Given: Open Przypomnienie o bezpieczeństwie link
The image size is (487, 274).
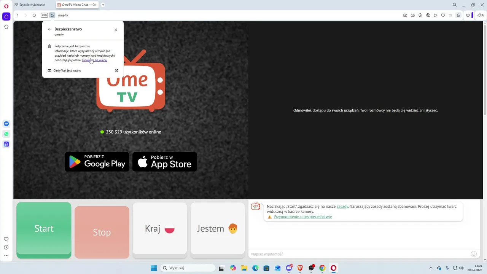Looking at the screenshot, I should (x=302, y=217).
